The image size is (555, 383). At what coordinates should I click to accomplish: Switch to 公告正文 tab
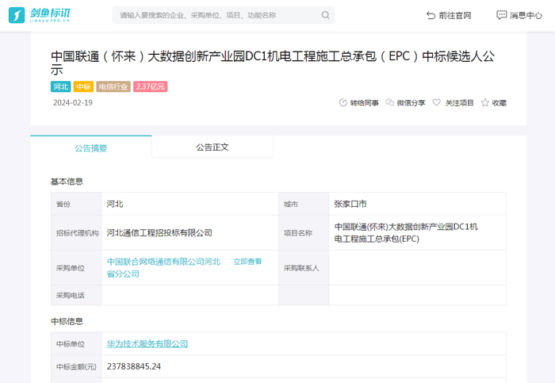(x=212, y=147)
